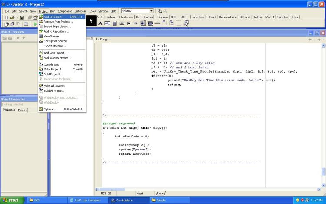
Task: Click the editor horizontal scrollbar right arrow
Action: click(319, 190)
